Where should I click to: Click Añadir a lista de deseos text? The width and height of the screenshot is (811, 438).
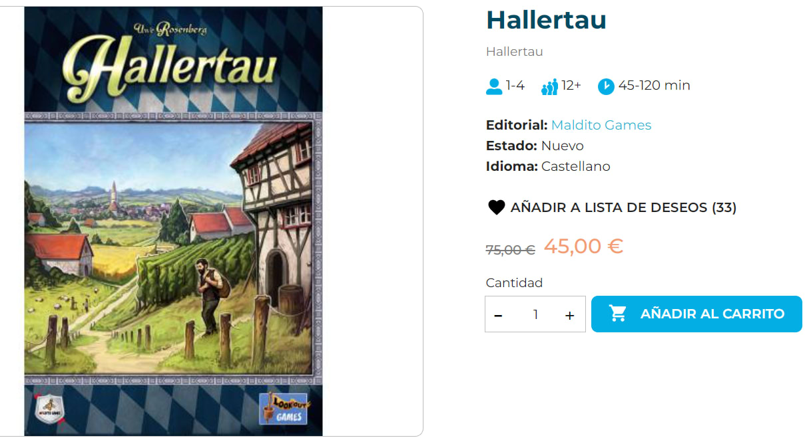tap(623, 207)
